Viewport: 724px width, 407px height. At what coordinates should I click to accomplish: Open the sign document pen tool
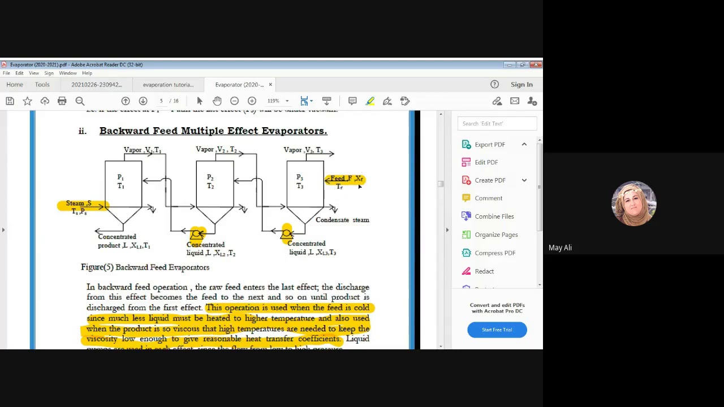[x=387, y=101]
